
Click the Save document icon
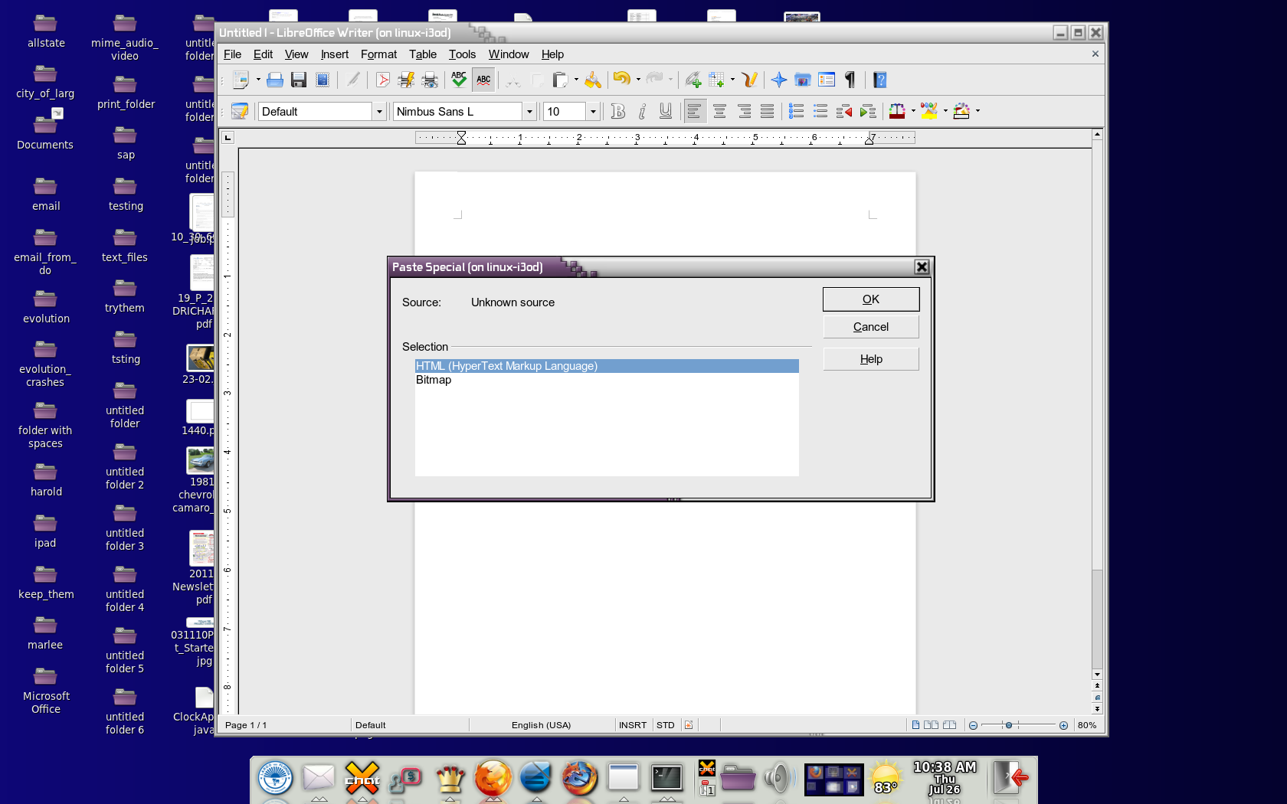299,80
